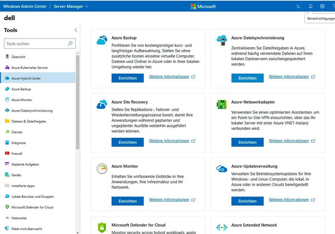Open the Firewall tool

[x=38, y=153]
